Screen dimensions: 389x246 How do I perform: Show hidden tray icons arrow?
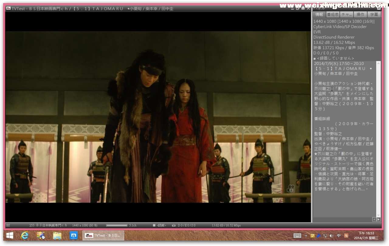pos(306,236)
